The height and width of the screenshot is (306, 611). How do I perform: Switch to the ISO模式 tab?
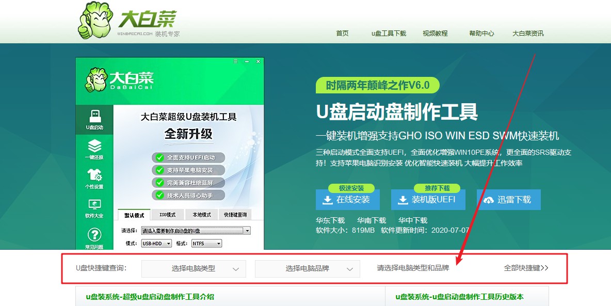pyautogui.click(x=168, y=215)
